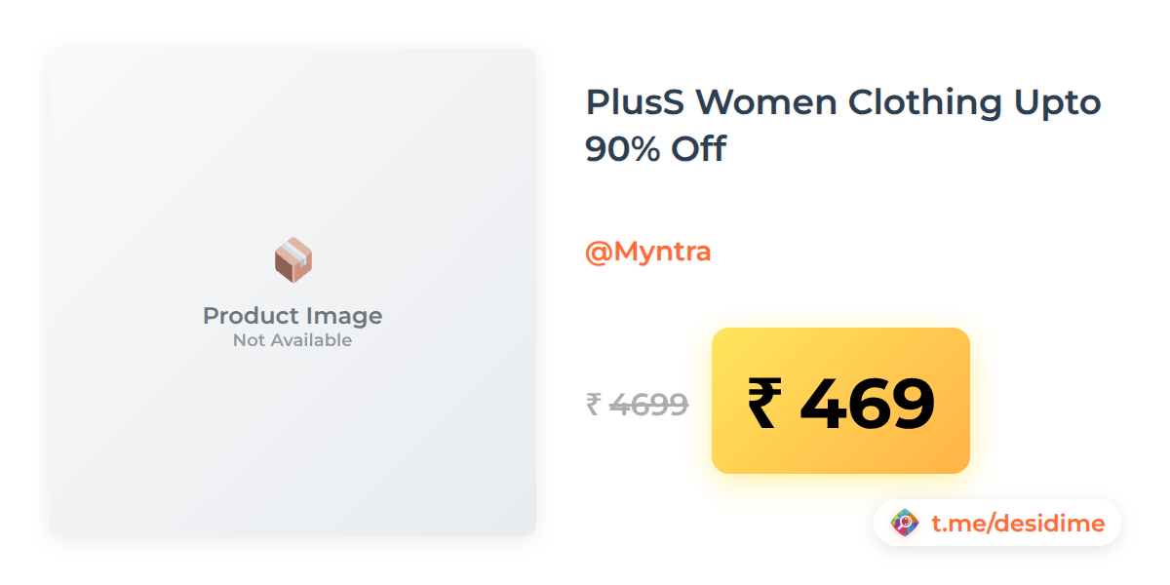
Task: Click the '@' symbol before Myntra
Action: click(598, 253)
